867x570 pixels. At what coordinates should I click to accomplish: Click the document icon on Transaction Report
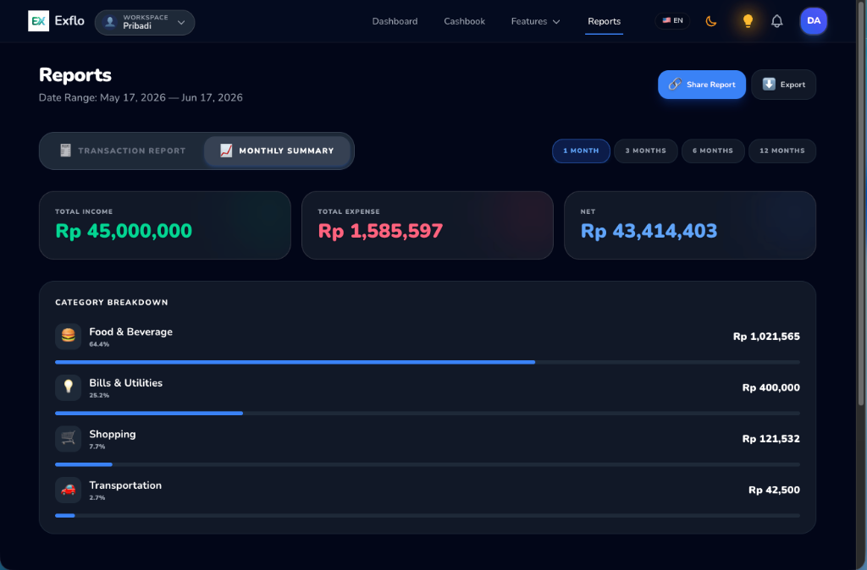point(65,151)
